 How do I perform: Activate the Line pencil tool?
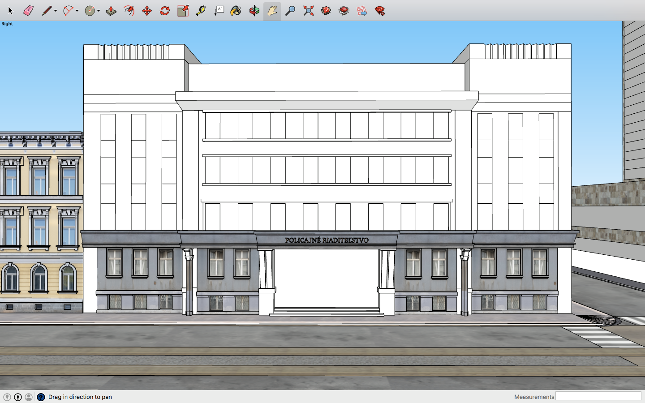(x=47, y=11)
